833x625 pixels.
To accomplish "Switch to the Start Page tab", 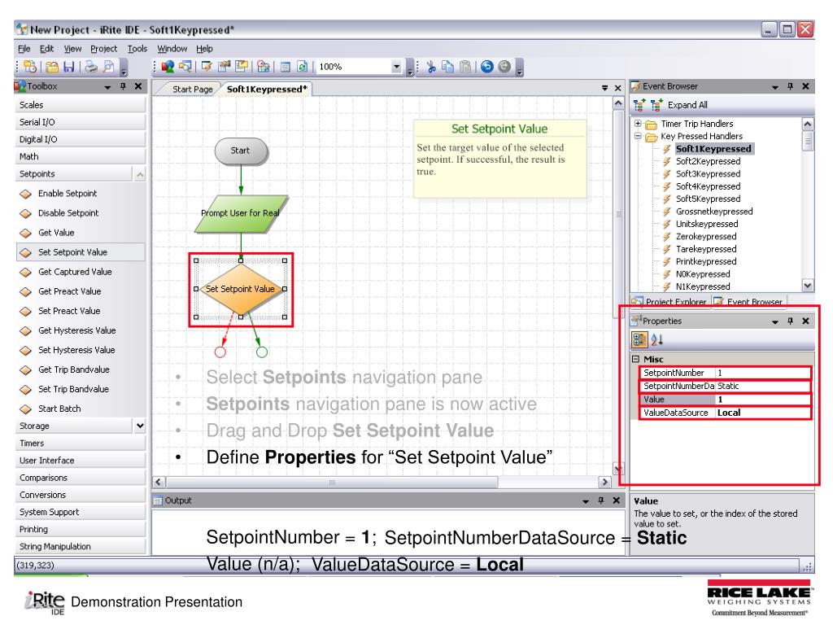I will (192, 90).
